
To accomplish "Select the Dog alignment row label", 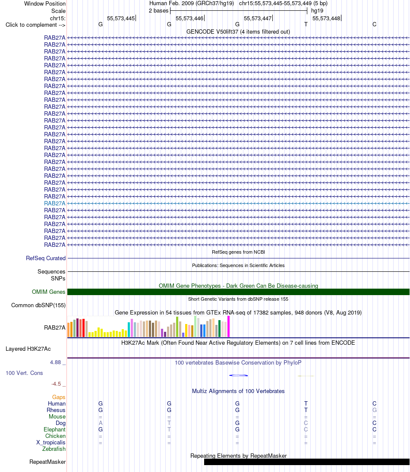I will 60,423.
